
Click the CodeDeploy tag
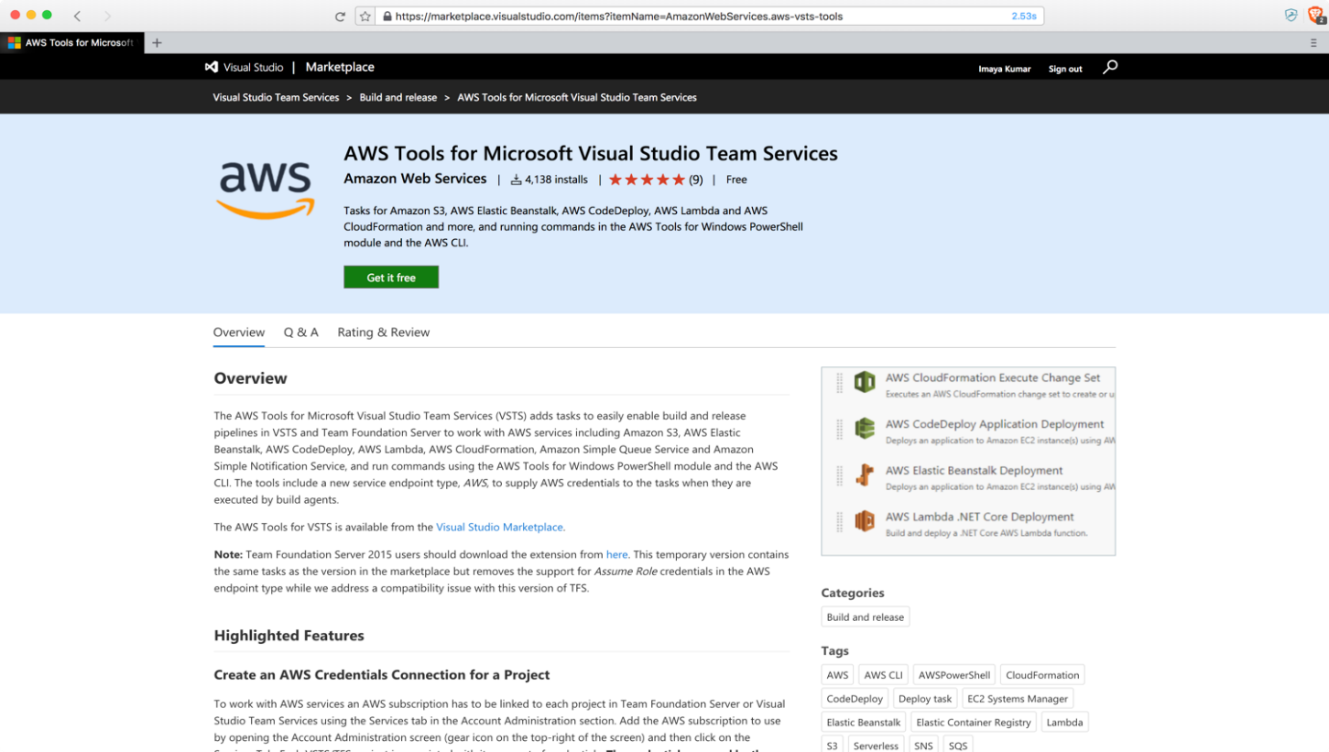coord(855,699)
